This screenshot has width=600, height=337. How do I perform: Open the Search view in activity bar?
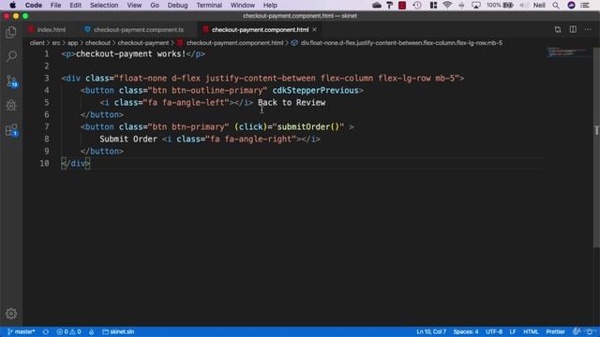[11, 56]
